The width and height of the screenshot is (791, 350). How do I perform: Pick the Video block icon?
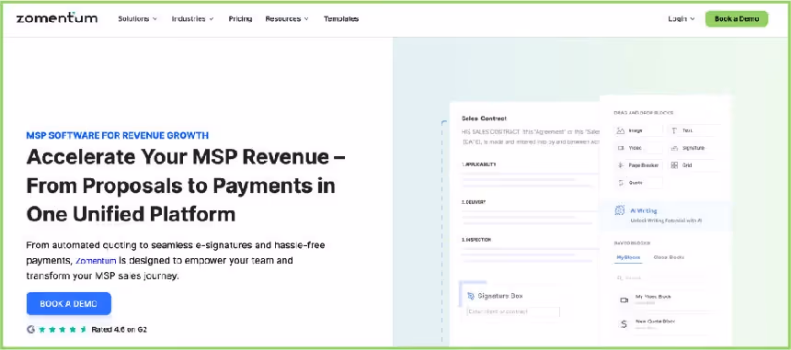(621, 148)
